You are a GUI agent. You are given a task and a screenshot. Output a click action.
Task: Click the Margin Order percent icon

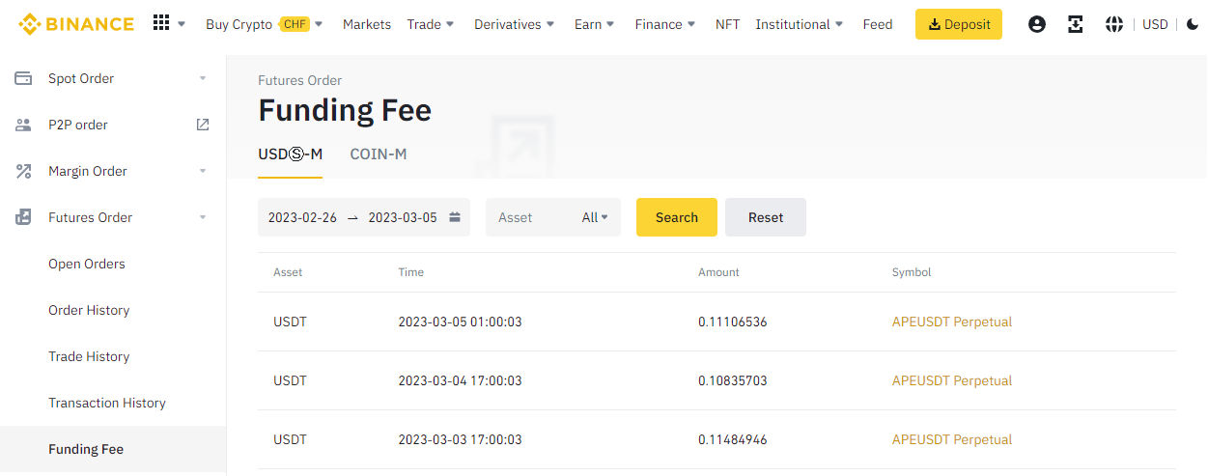pyautogui.click(x=23, y=171)
